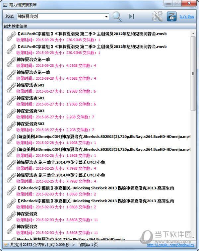The width and height of the screenshot is (199, 251).
Task: Click chain icon of second 海盗美剧 S02E03 result
Action: coord(11,152)
